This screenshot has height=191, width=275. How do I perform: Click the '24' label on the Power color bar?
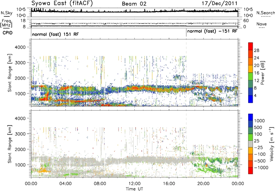pos(256,58)
